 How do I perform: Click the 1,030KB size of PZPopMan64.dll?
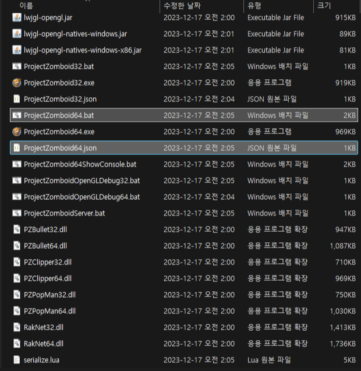(343, 311)
